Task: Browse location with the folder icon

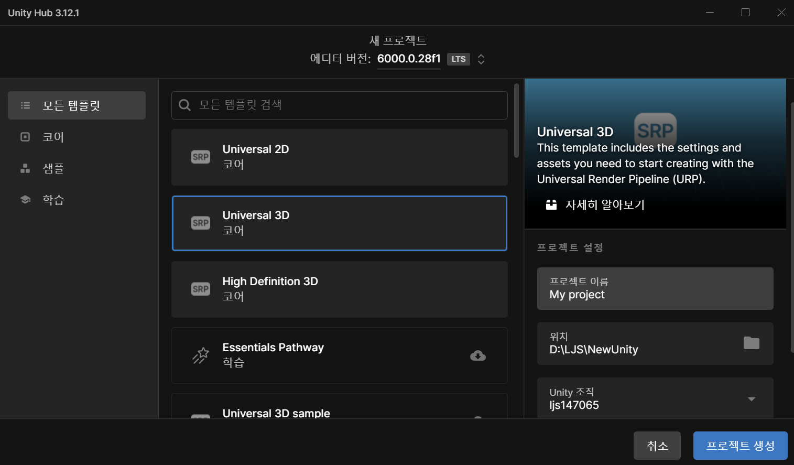Action: pos(752,343)
